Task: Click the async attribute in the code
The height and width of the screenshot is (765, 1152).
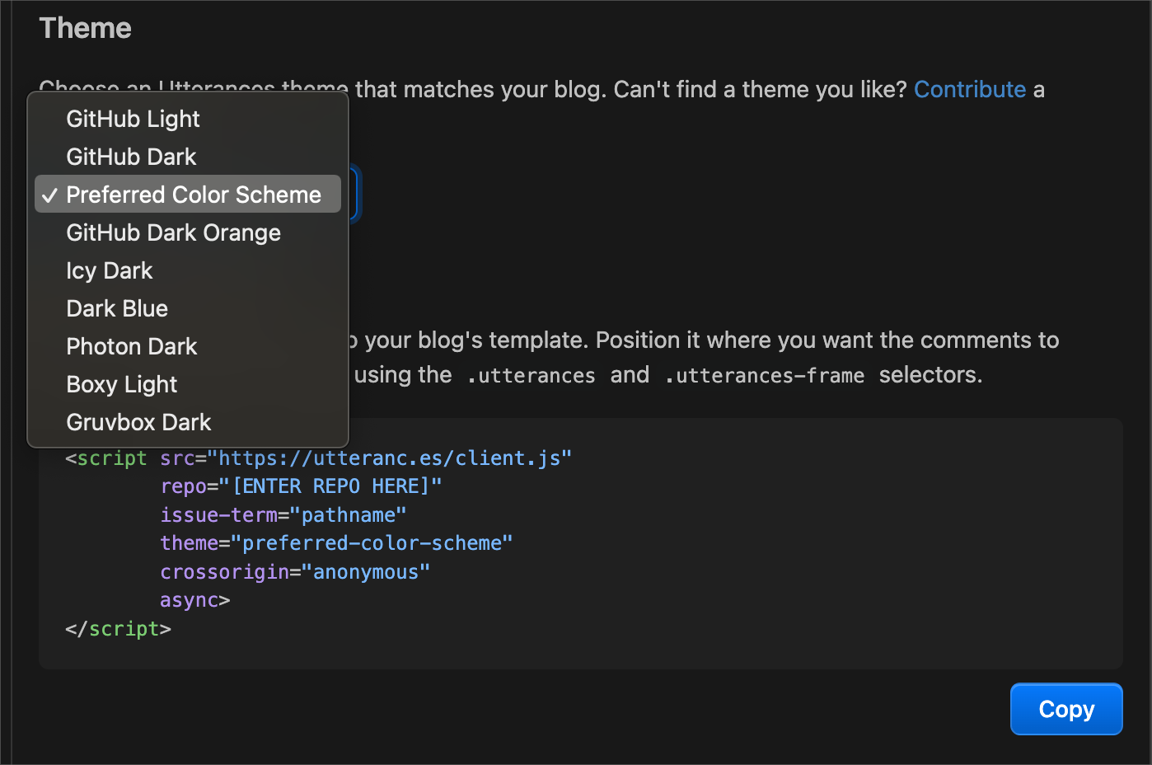Action: coord(190,600)
